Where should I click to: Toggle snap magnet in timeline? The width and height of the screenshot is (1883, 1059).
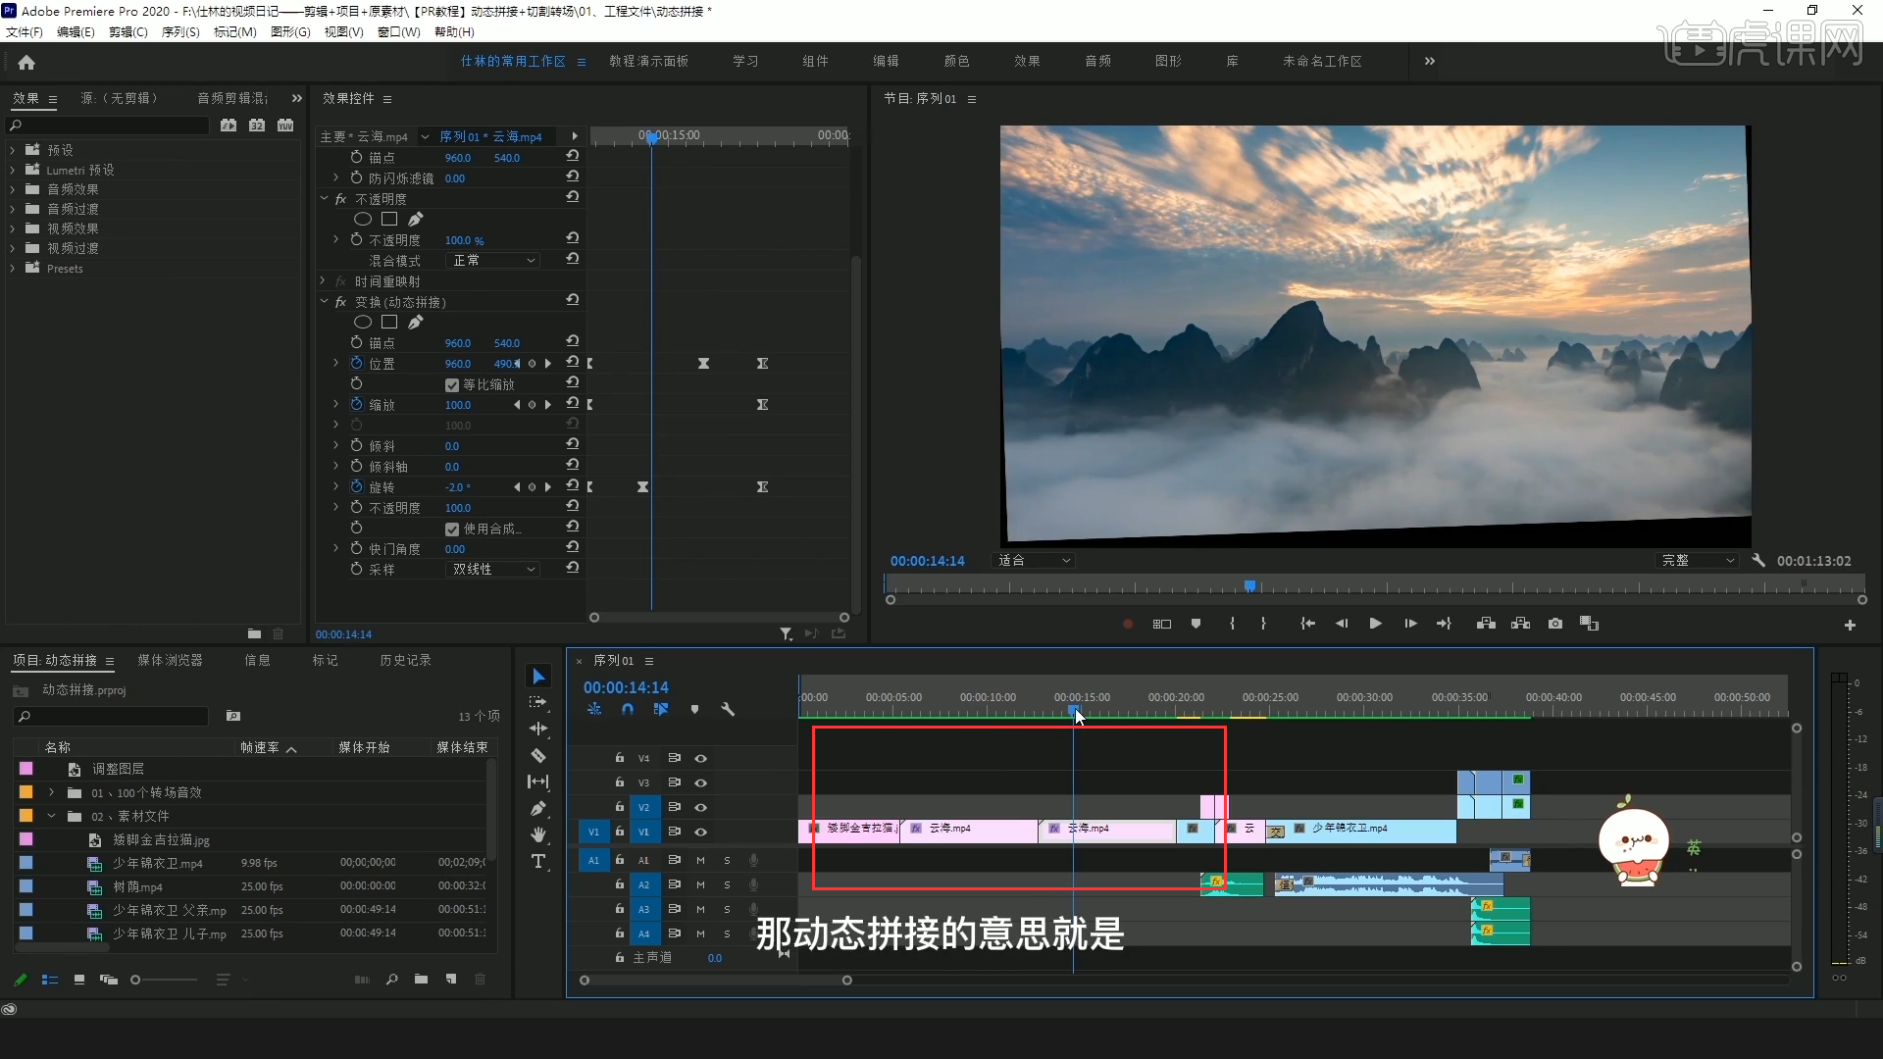628,709
